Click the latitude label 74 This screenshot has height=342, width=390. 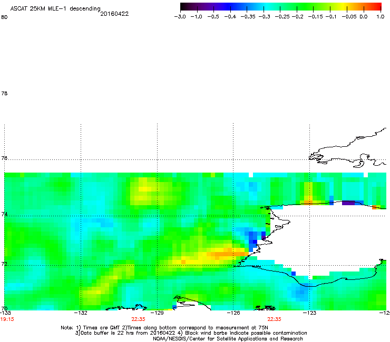[x=4, y=214]
